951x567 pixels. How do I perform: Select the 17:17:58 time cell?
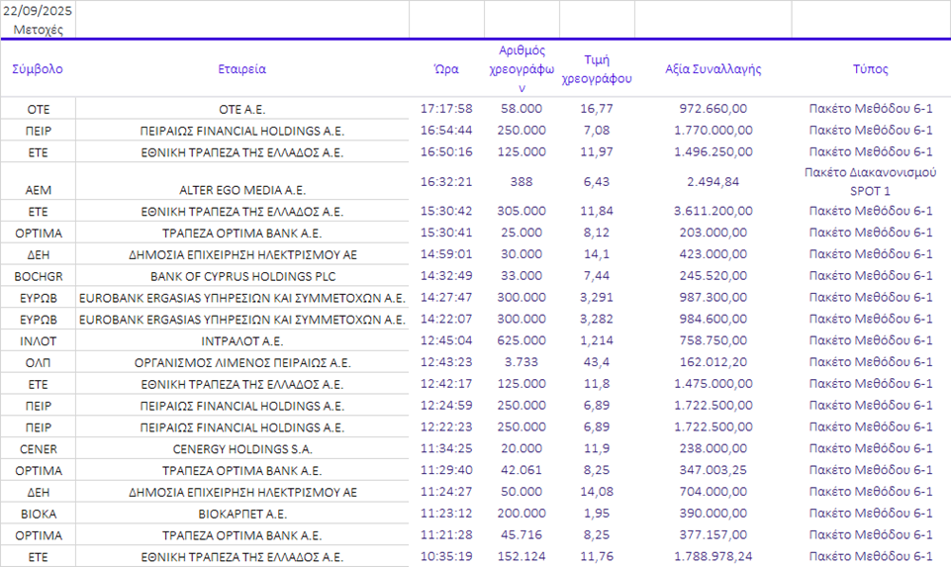click(x=446, y=109)
